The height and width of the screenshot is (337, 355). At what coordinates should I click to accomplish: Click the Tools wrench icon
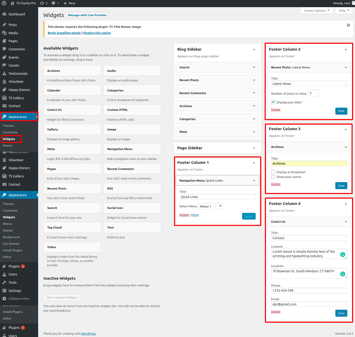pos(4,283)
